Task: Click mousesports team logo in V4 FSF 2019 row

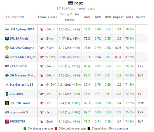Action: pos(41,66)
